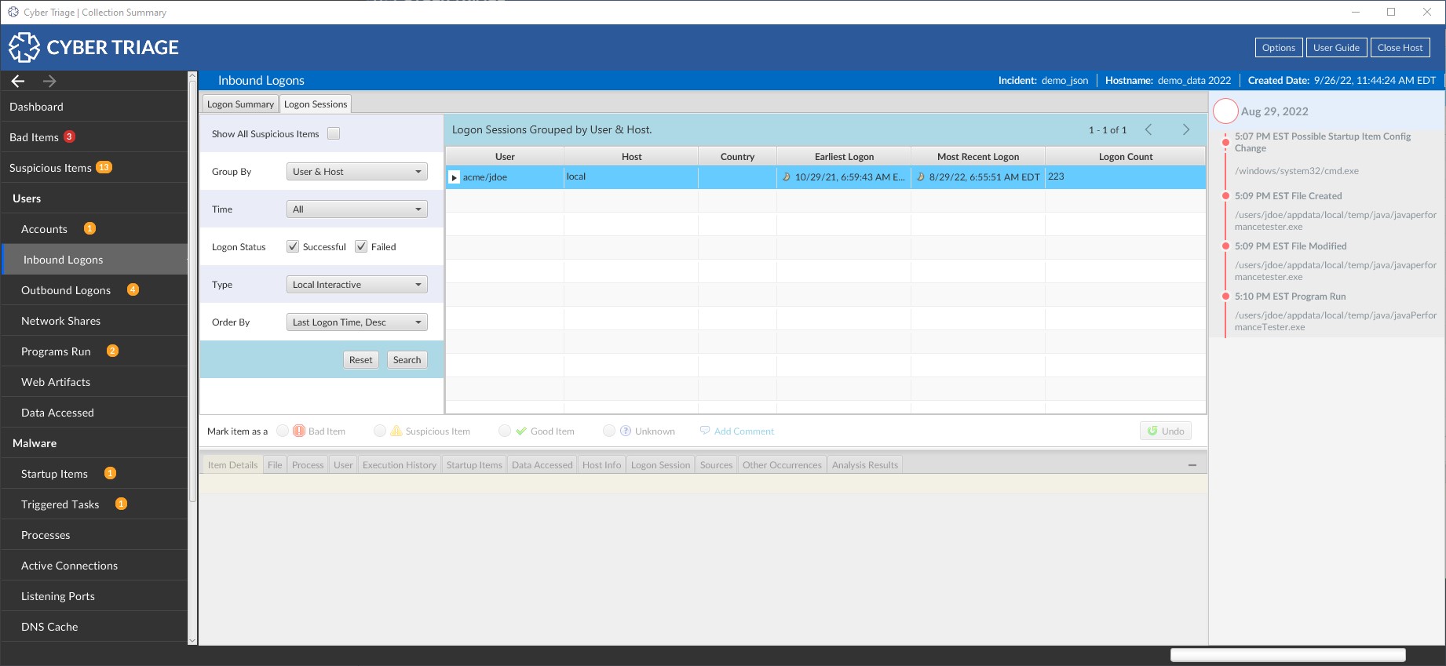Screen dimensions: 1446x666
Task: Click the Triggered Tasks orange badge
Action: coord(121,504)
